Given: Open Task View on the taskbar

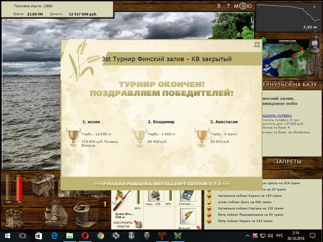Looking at the screenshot, I should click(x=23, y=236).
